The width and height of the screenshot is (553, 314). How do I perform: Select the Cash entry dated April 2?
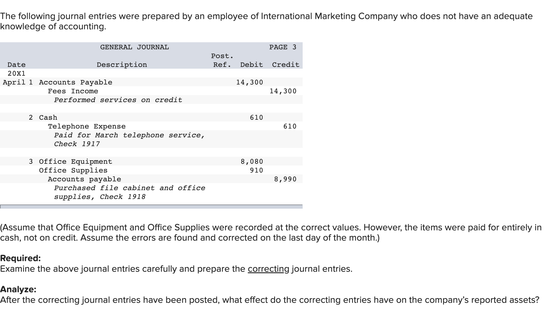(x=151, y=117)
